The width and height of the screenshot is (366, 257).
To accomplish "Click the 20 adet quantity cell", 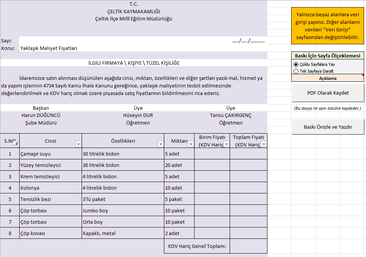I will (179, 165).
